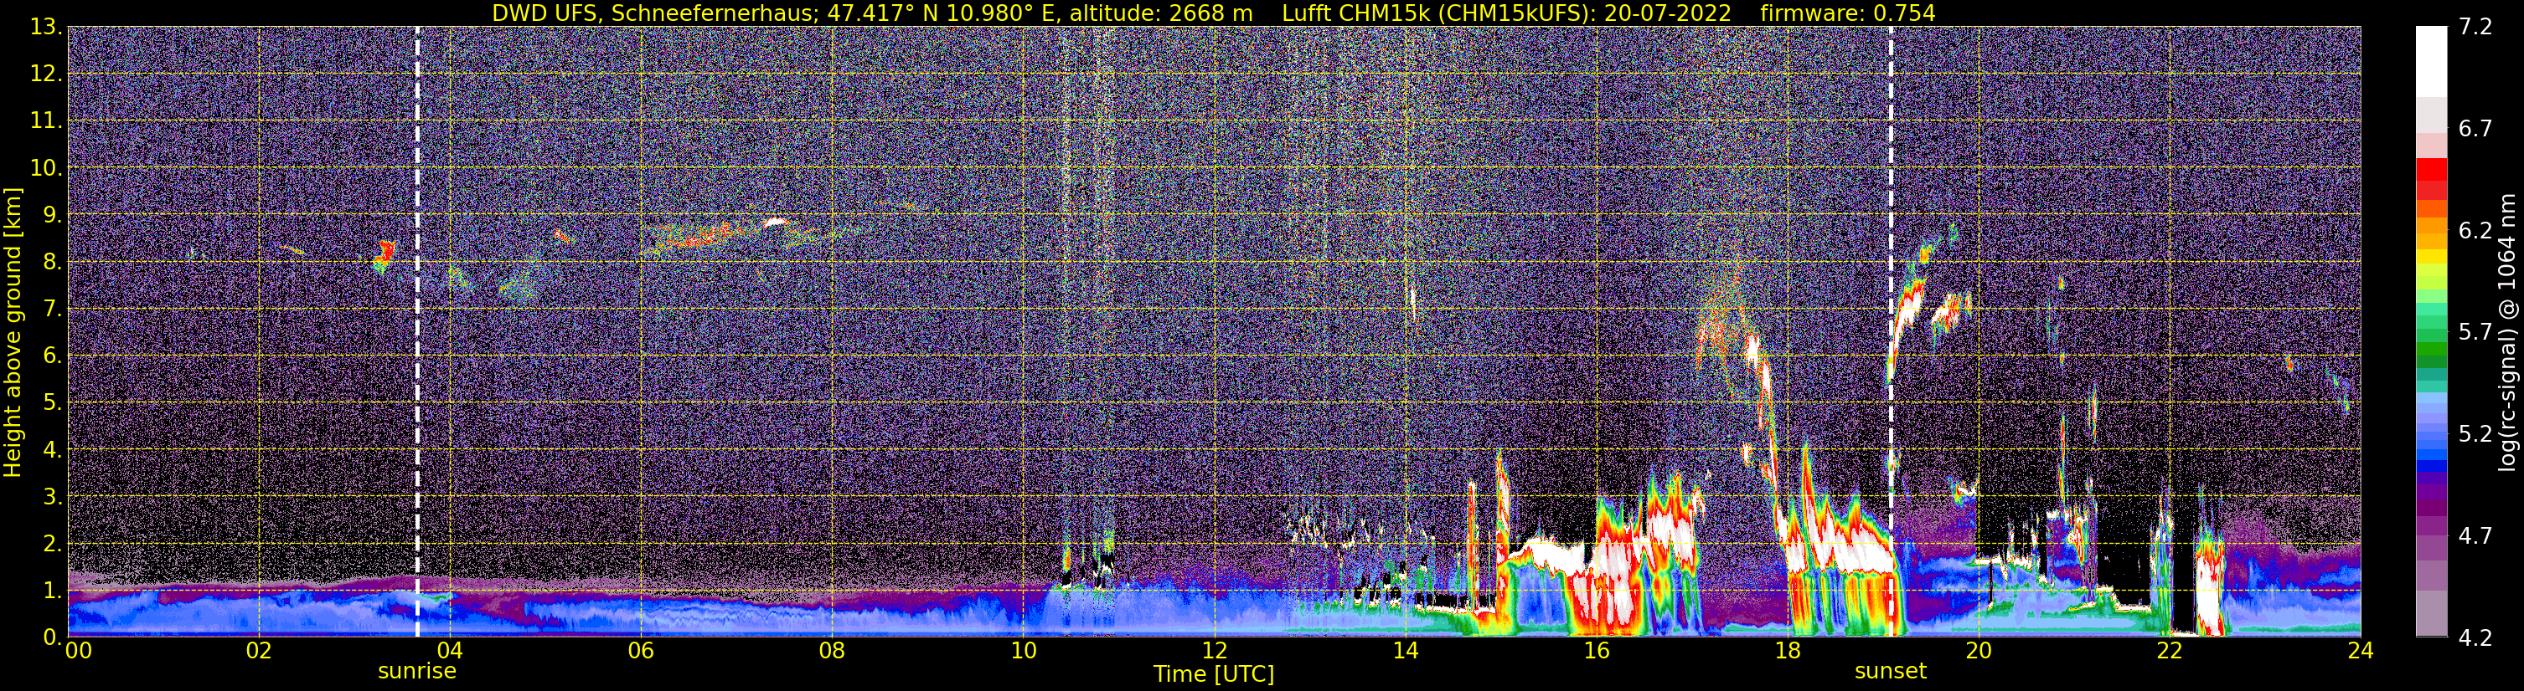
Task: Click the time axis tick label "16"
Action: [1596, 651]
